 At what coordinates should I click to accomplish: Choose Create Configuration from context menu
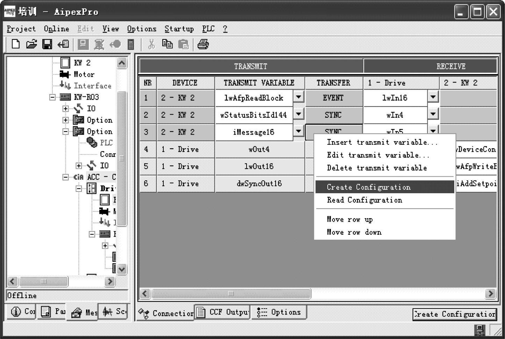(x=369, y=187)
